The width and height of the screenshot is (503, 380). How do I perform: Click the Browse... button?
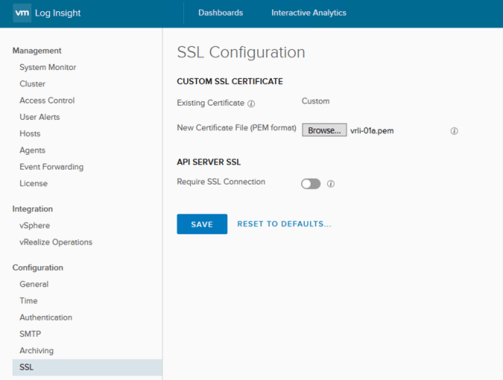pos(324,130)
